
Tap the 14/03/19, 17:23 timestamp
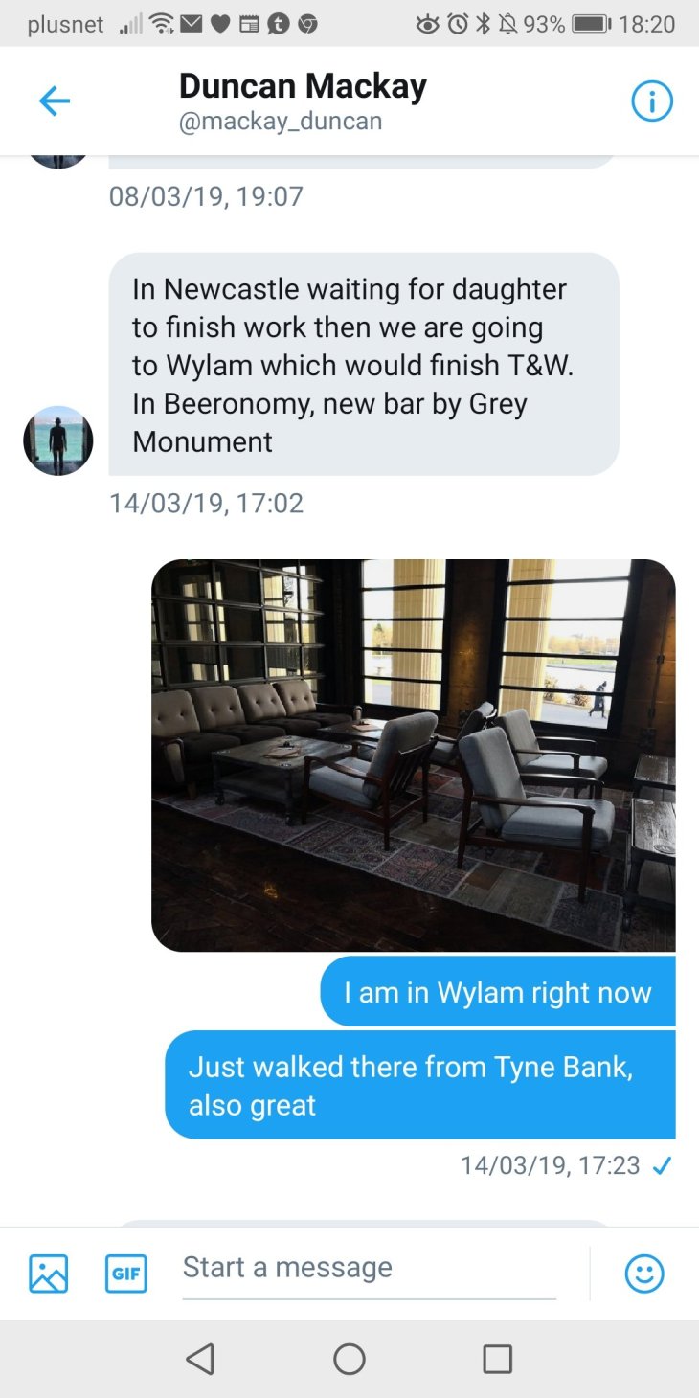(550, 1164)
